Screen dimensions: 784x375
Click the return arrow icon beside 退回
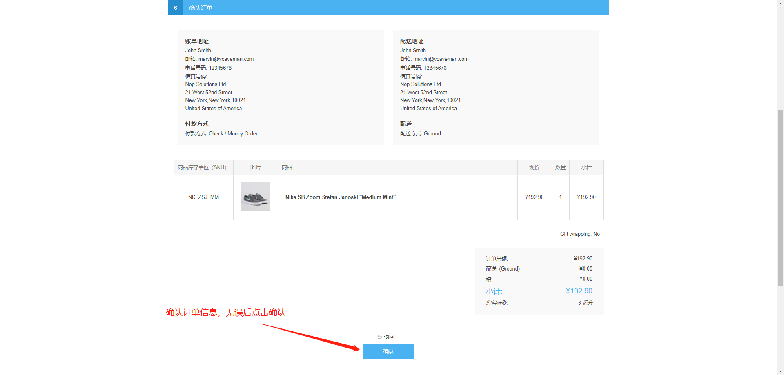click(x=379, y=337)
